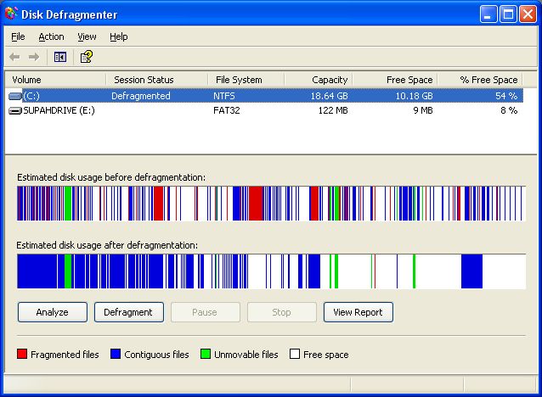The image size is (542, 397).
Task: Maximize the Disk Defragmenter window
Action: pos(507,14)
